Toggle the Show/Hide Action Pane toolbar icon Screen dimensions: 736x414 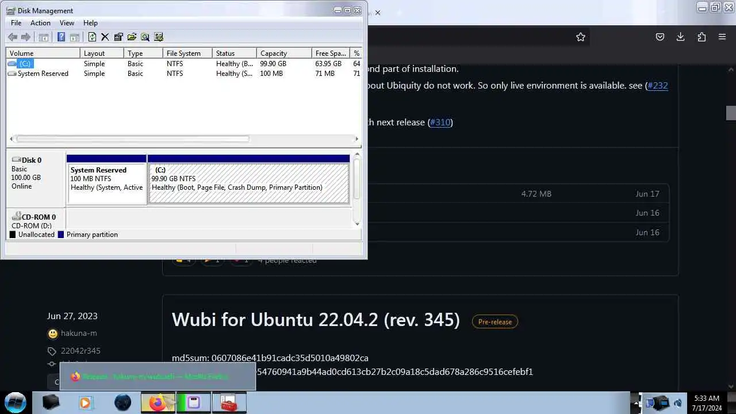click(x=74, y=37)
